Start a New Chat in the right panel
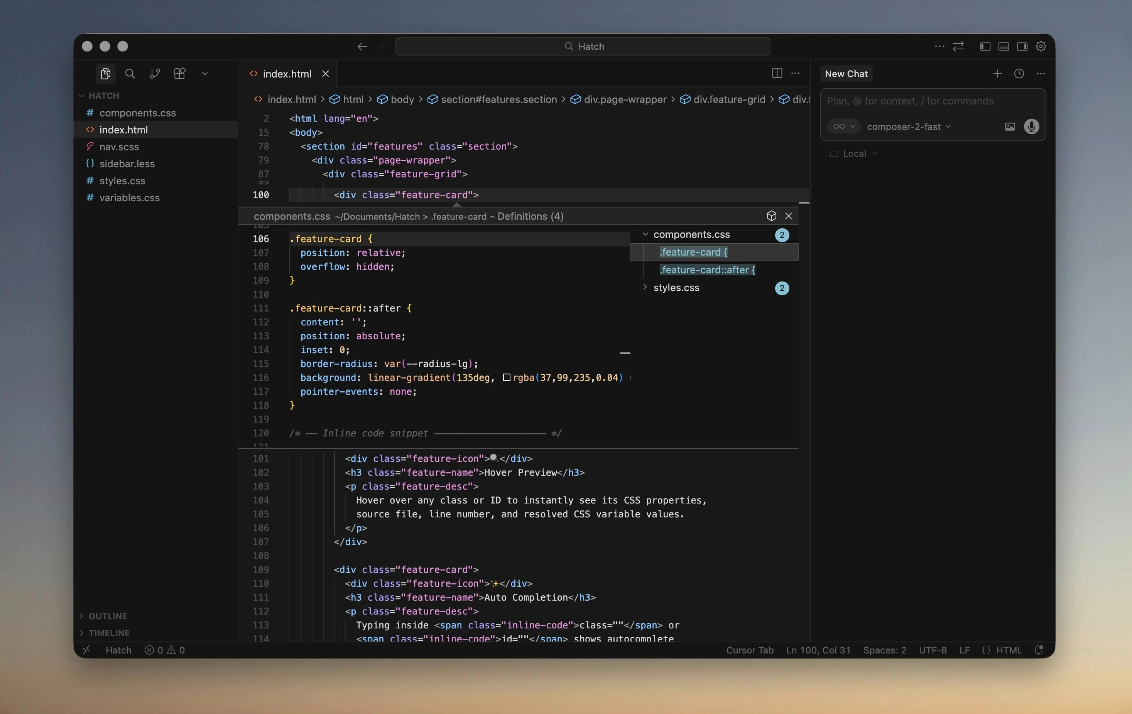 [x=846, y=74]
